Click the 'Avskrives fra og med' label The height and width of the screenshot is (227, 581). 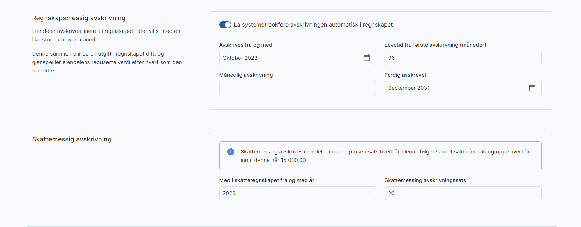(x=245, y=45)
